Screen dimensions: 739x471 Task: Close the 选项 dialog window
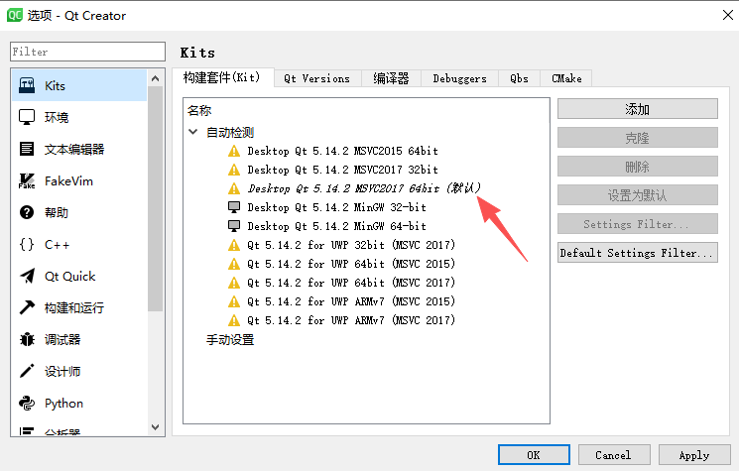(727, 15)
